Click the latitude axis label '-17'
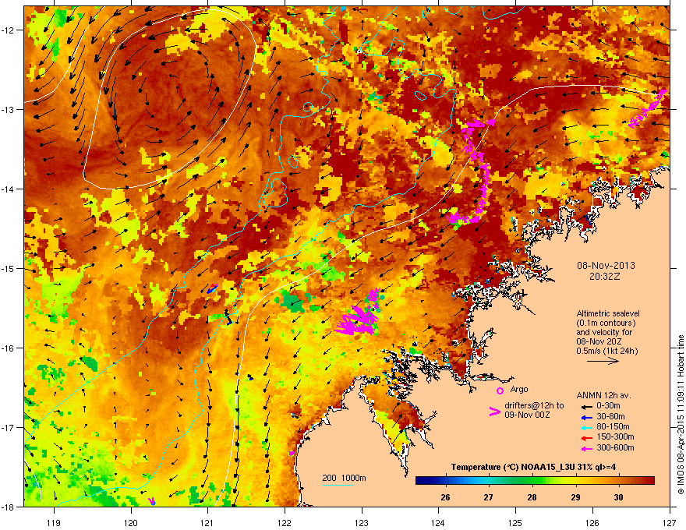686x530 pixels. 9,428
